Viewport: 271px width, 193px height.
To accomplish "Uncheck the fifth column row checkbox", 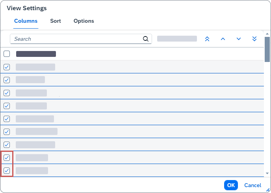I will click(x=7, y=119).
